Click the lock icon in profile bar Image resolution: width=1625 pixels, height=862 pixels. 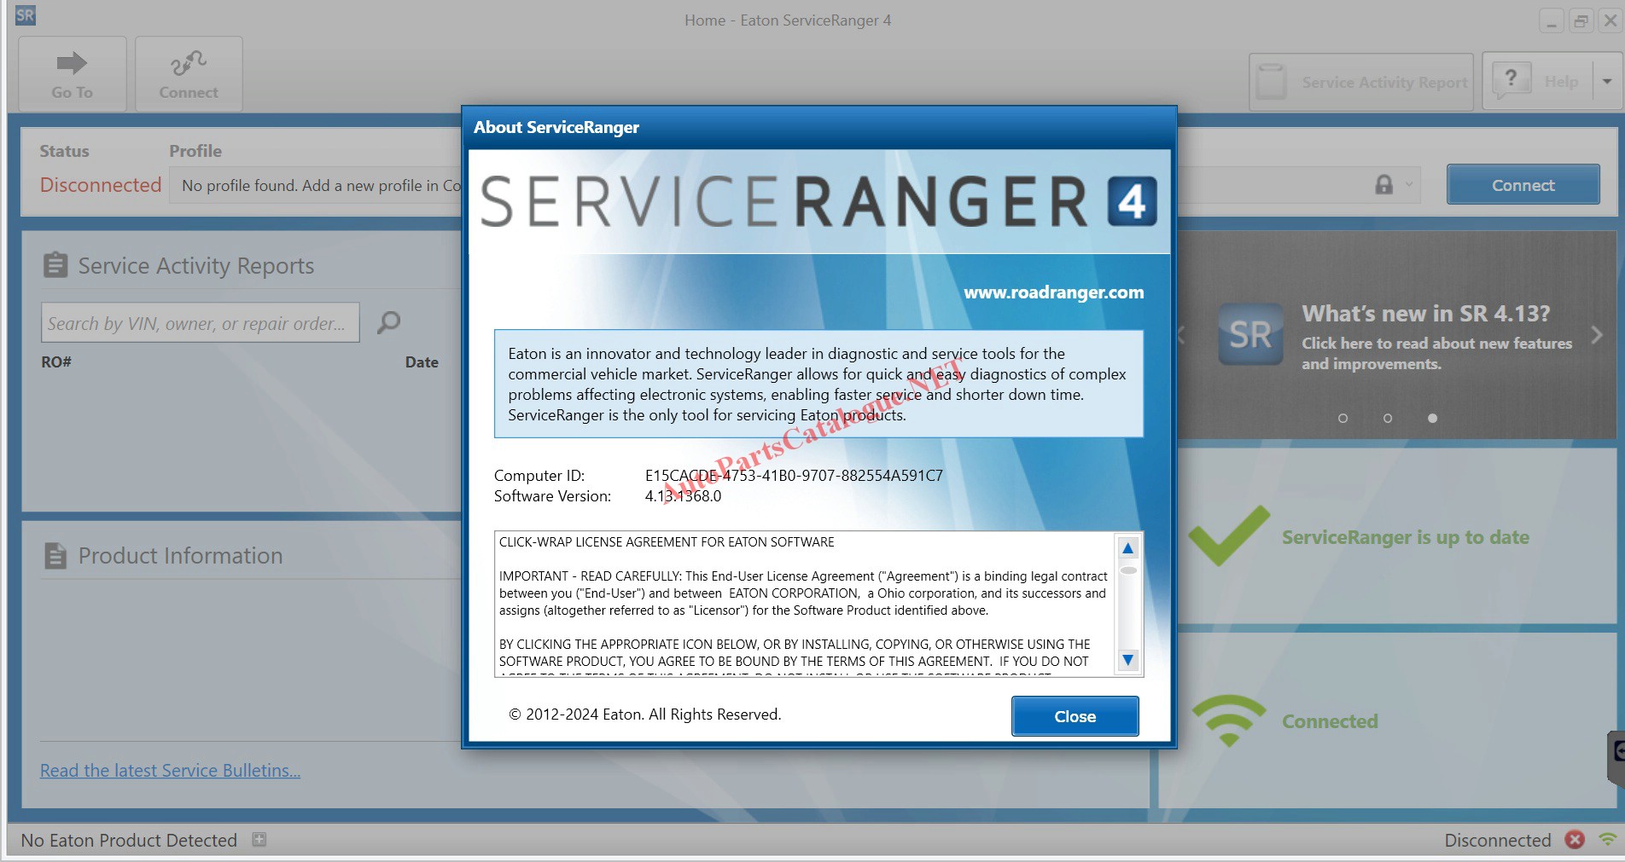click(x=1383, y=185)
